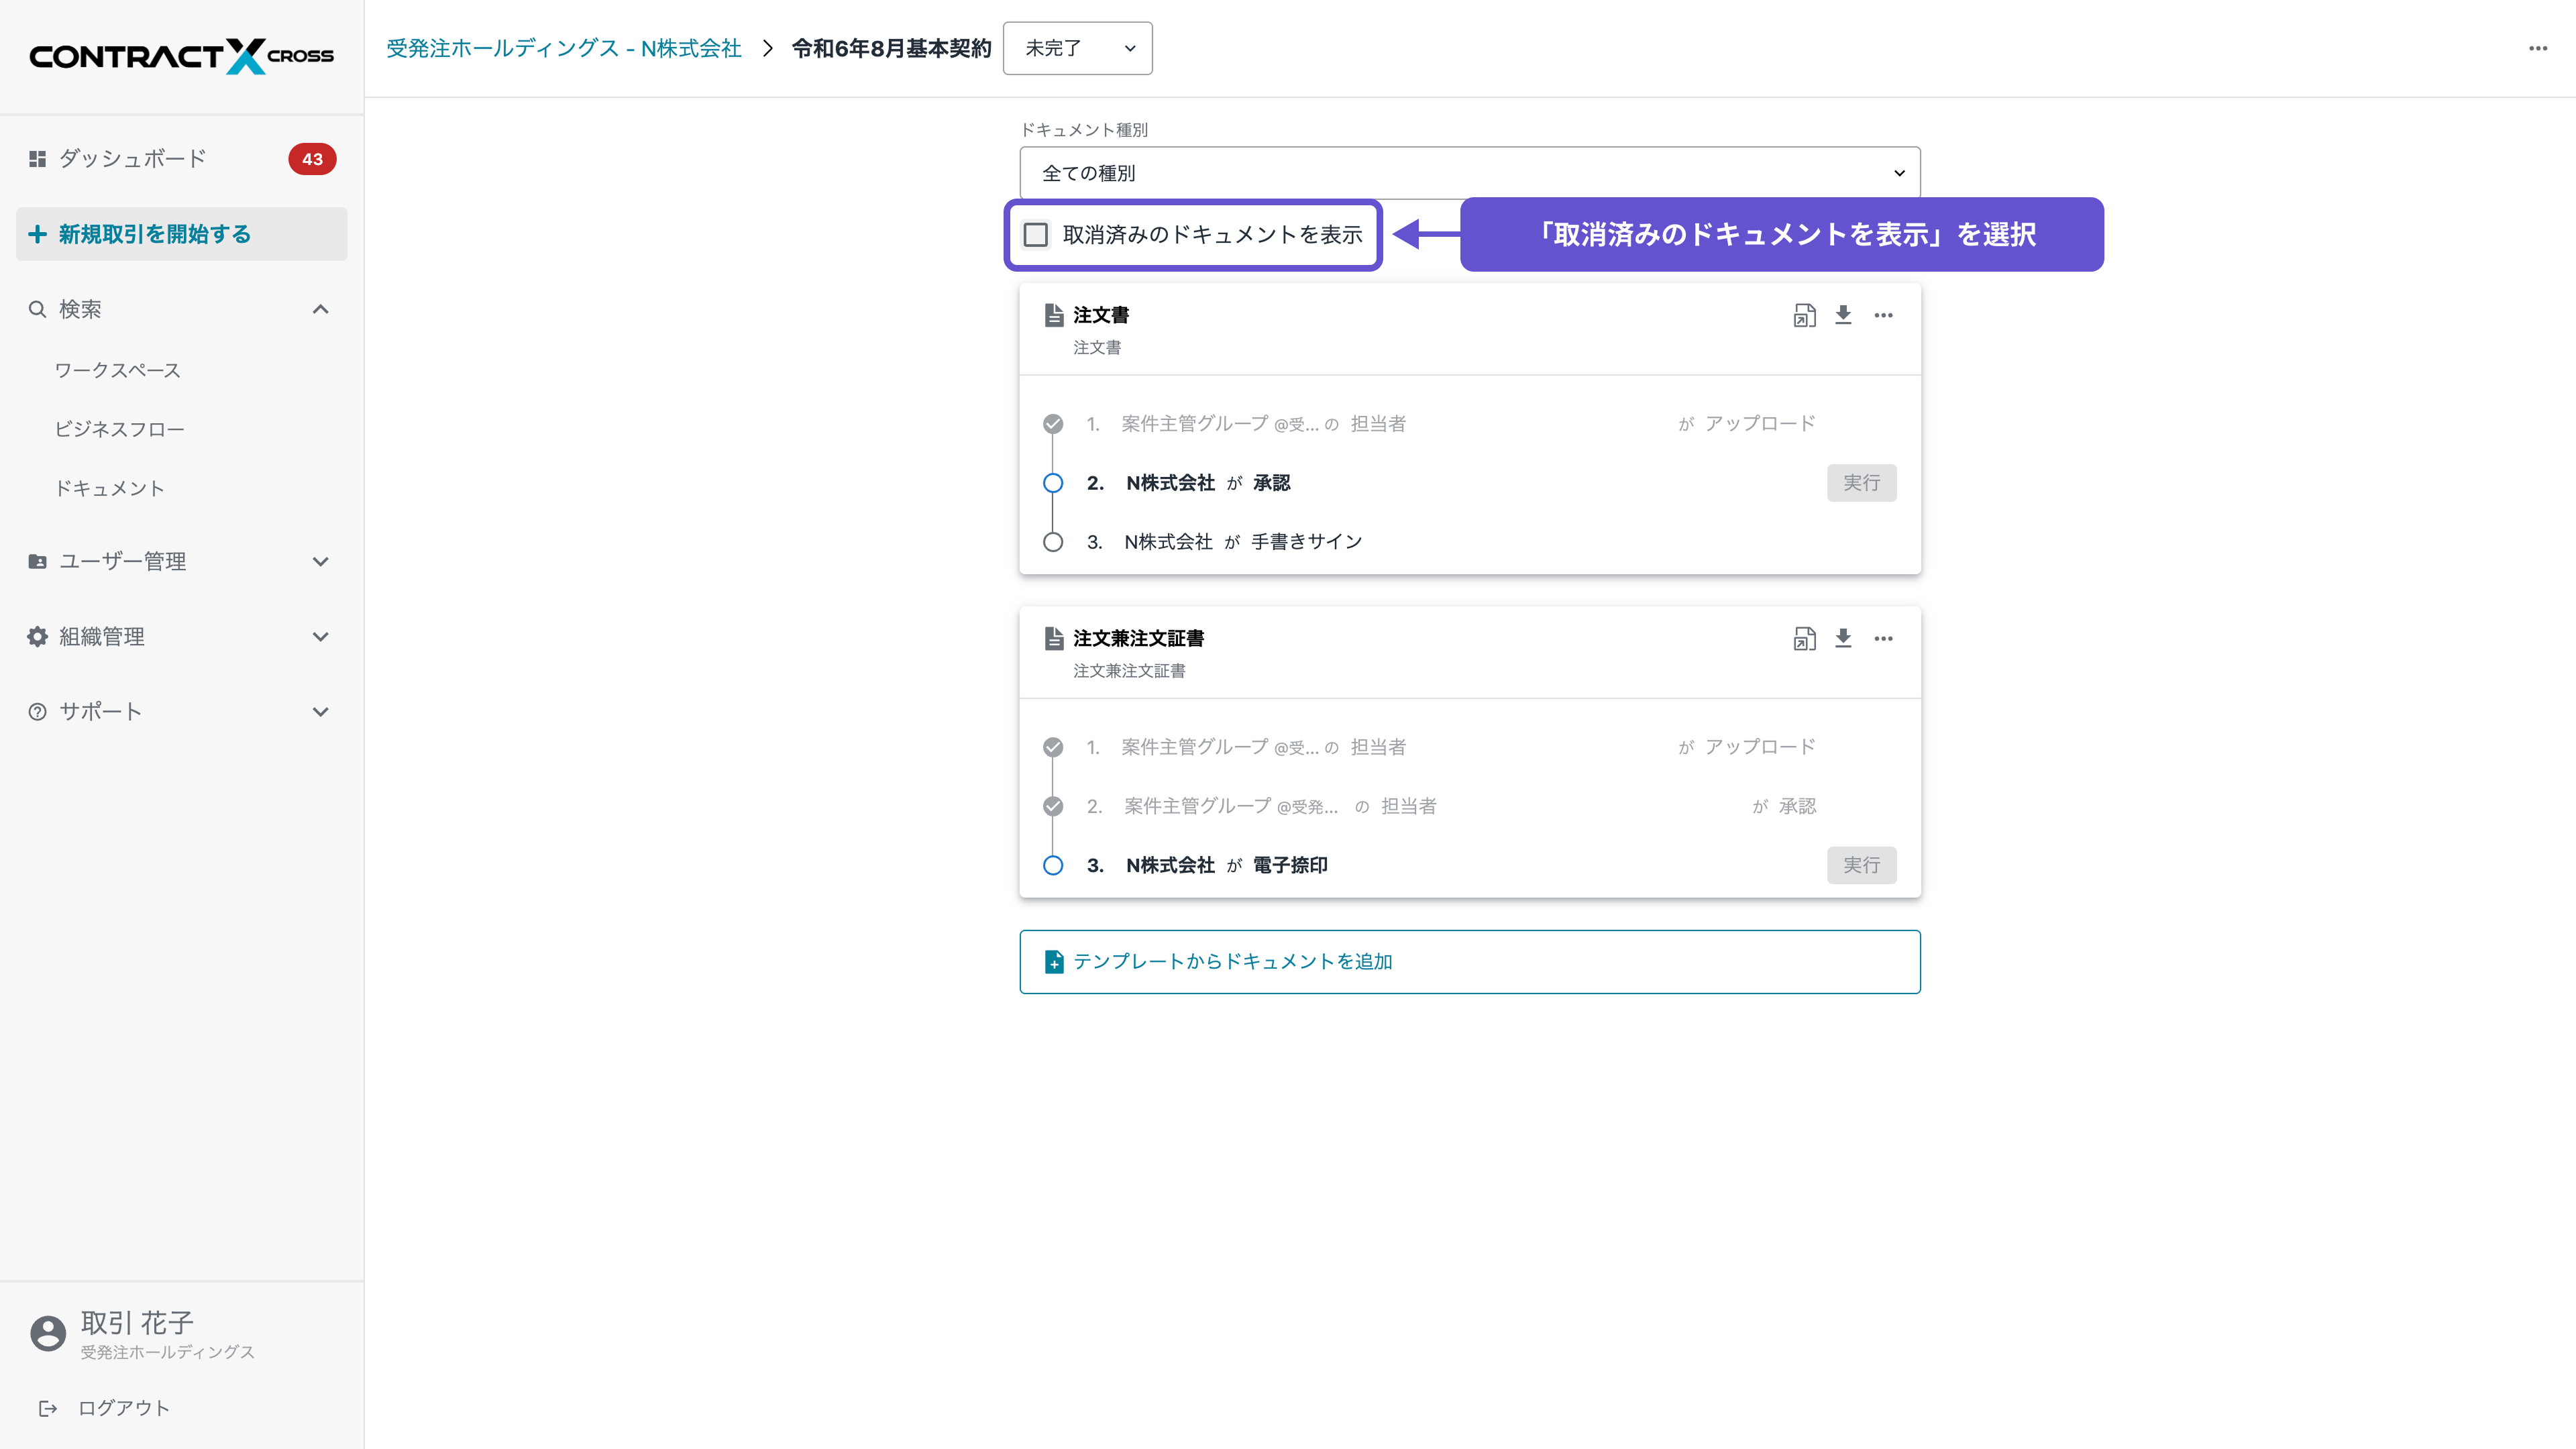Open the 未完了 status dropdown

[1077, 48]
